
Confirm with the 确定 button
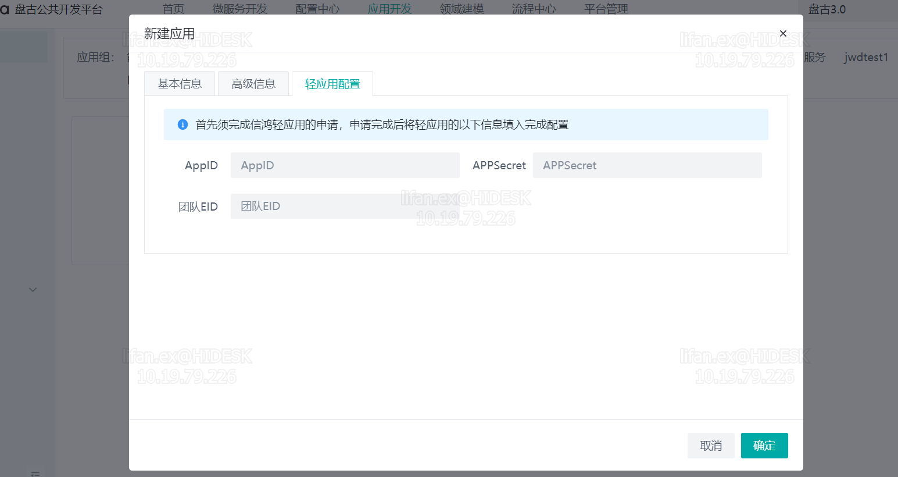tap(764, 446)
